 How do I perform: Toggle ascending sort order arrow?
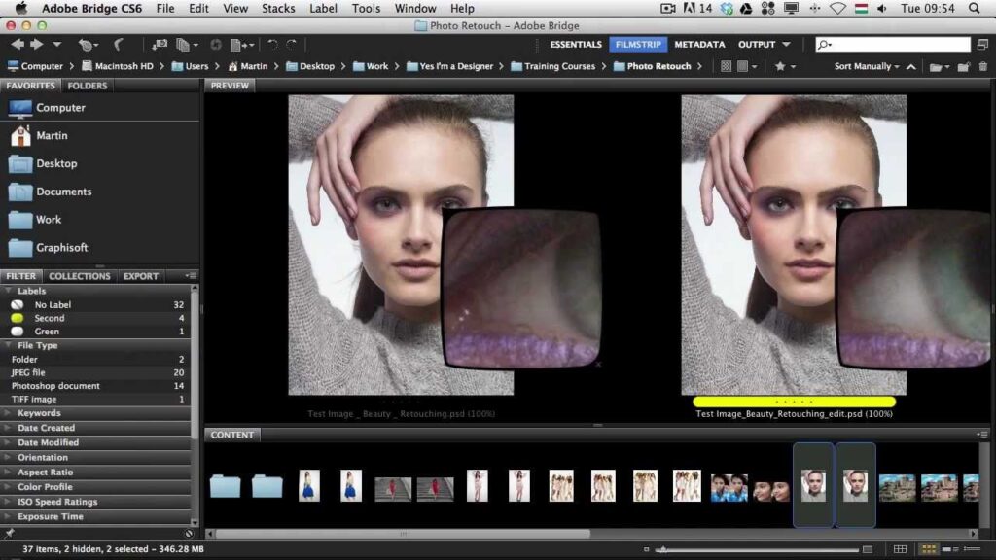click(x=911, y=67)
